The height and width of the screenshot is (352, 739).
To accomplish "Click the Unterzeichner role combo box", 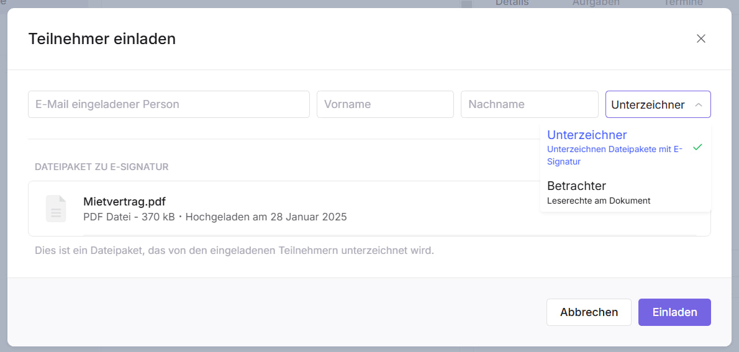I will pyautogui.click(x=649, y=105).
